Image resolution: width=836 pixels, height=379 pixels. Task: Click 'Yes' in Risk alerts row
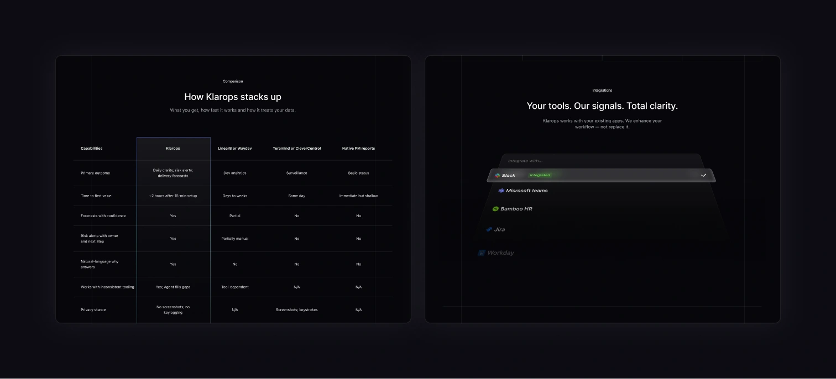click(173, 239)
